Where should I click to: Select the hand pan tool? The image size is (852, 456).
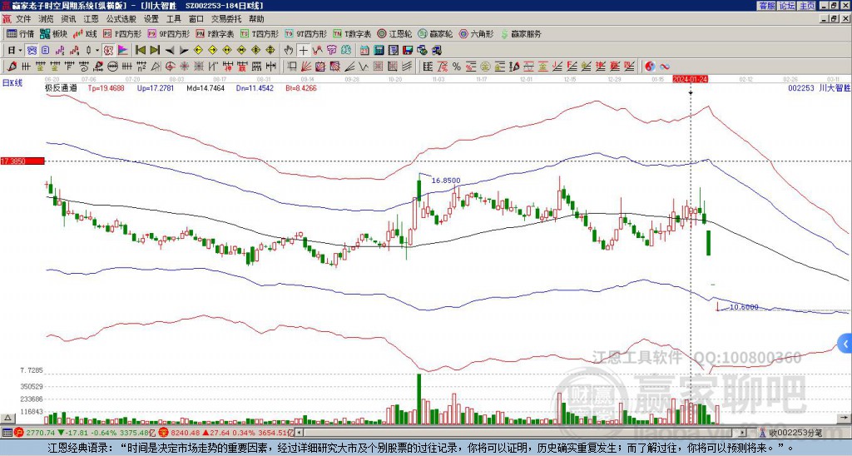tap(289, 51)
